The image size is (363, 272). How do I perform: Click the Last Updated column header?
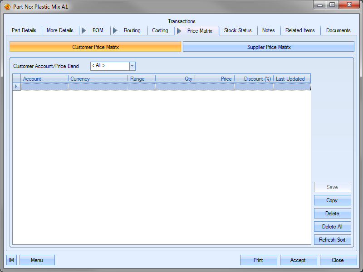(291, 79)
